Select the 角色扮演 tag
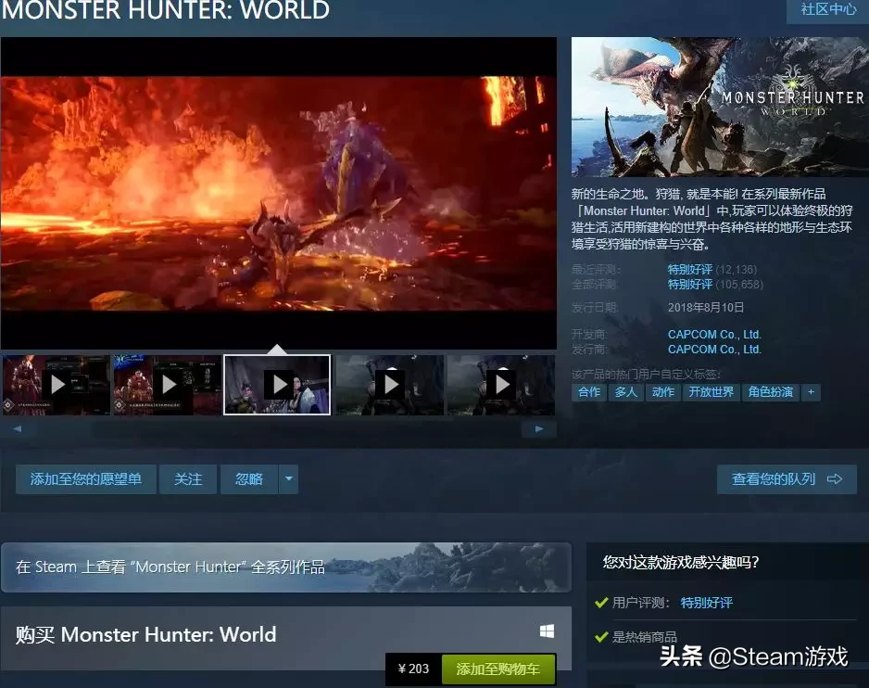Screen dimensions: 869x688 (x=771, y=392)
